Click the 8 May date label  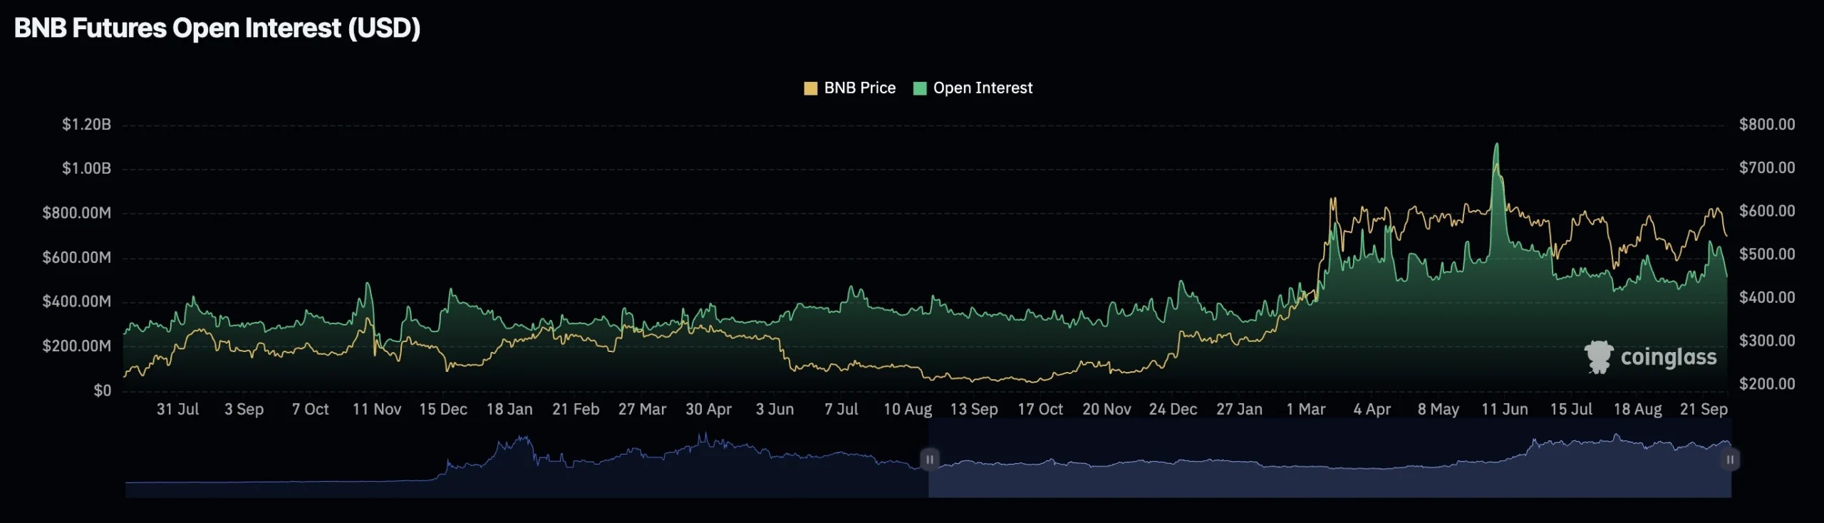pos(1439,410)
